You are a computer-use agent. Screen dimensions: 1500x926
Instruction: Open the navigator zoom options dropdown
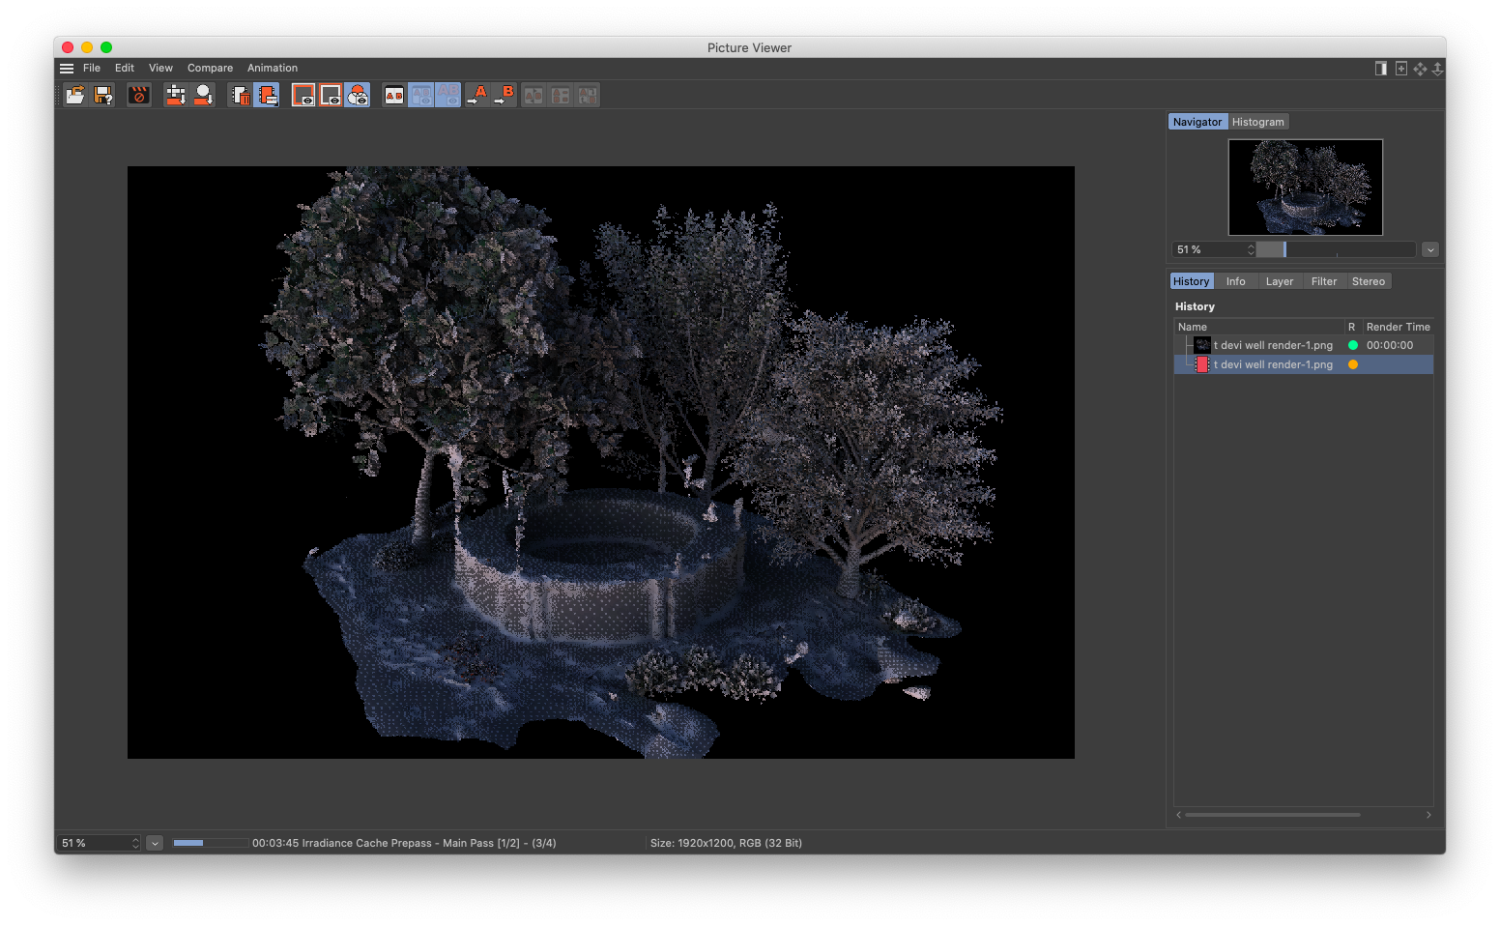tap(1430, 249)
